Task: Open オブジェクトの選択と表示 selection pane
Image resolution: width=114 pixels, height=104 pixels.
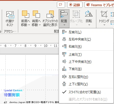Action: (50, 19)
